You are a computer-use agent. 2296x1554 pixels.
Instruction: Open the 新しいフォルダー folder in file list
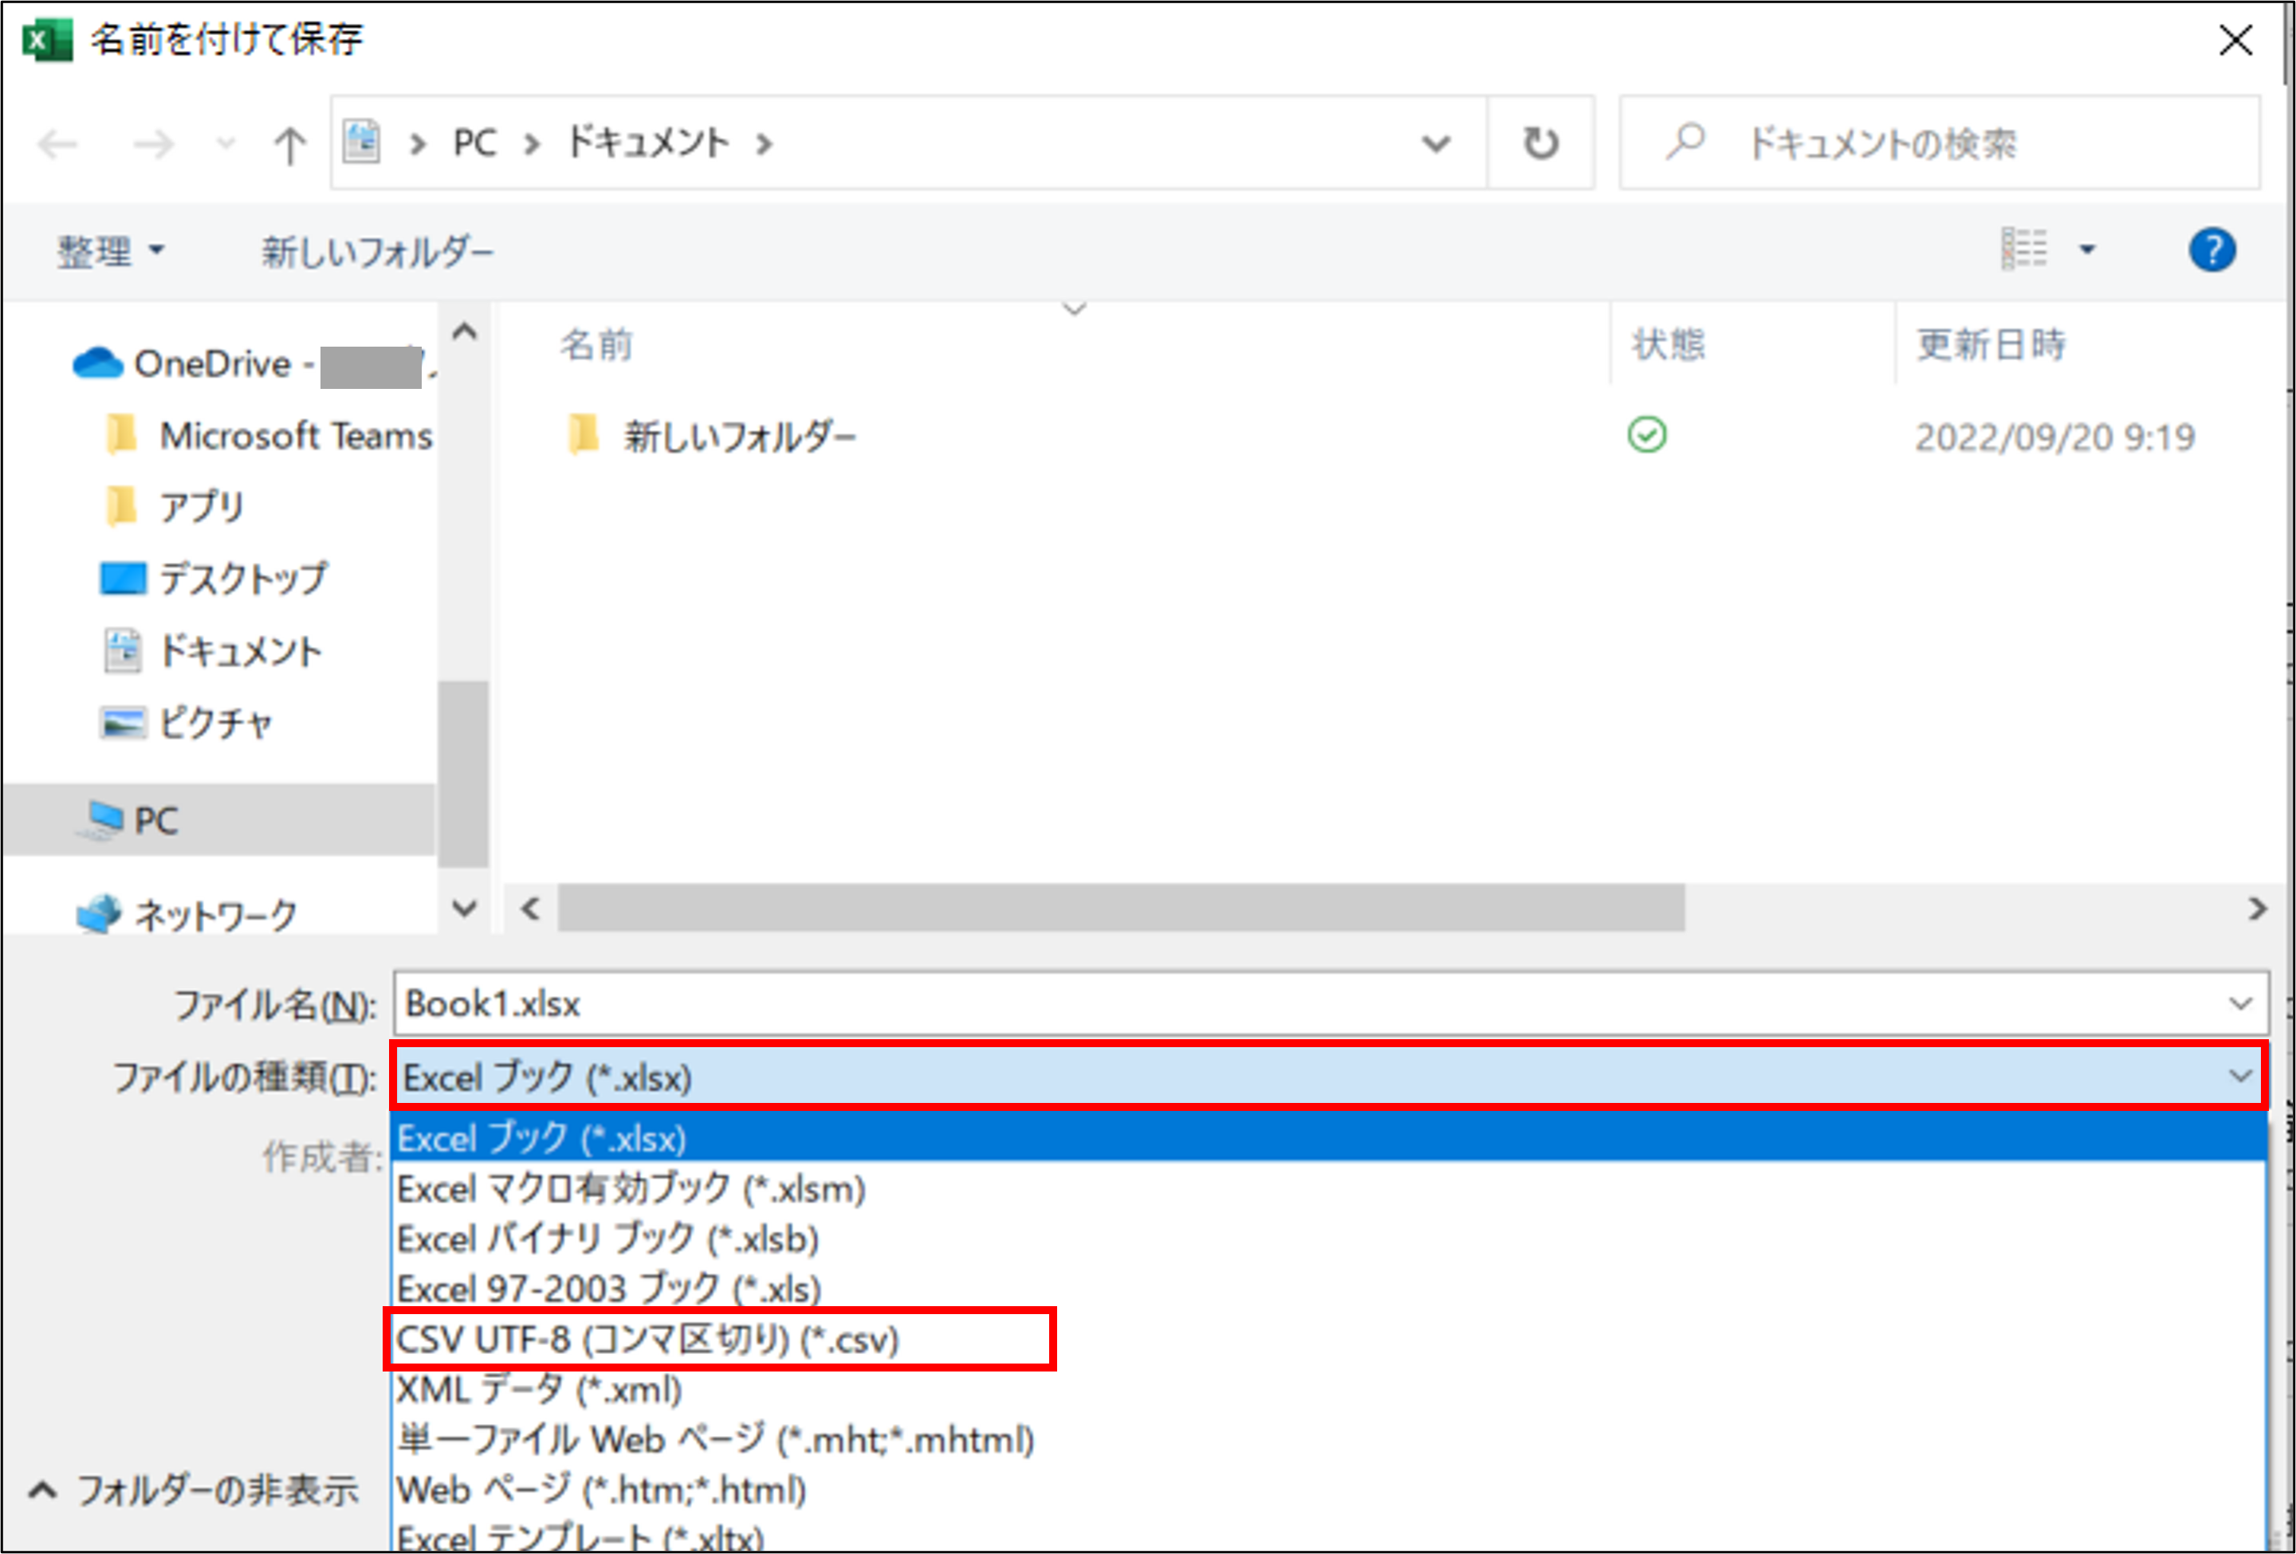[x=739, y=435]
